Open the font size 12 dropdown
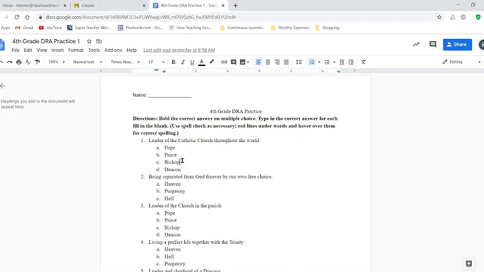The width and height of the screenshot is (484, 272). click(156, 62)
